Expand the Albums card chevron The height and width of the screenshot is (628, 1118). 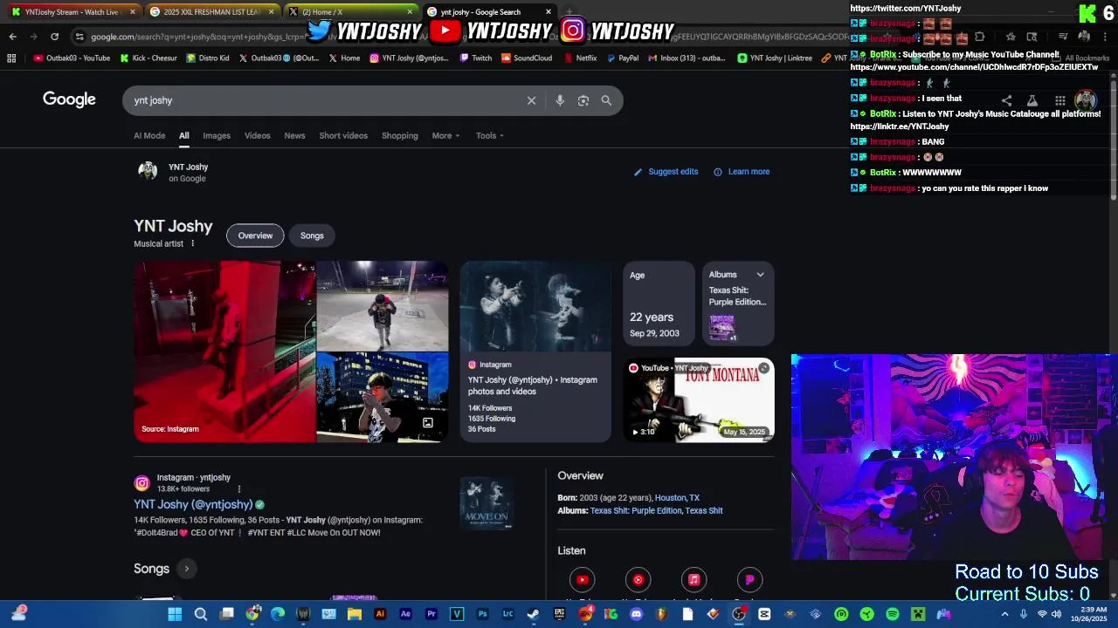pos(760,275)
